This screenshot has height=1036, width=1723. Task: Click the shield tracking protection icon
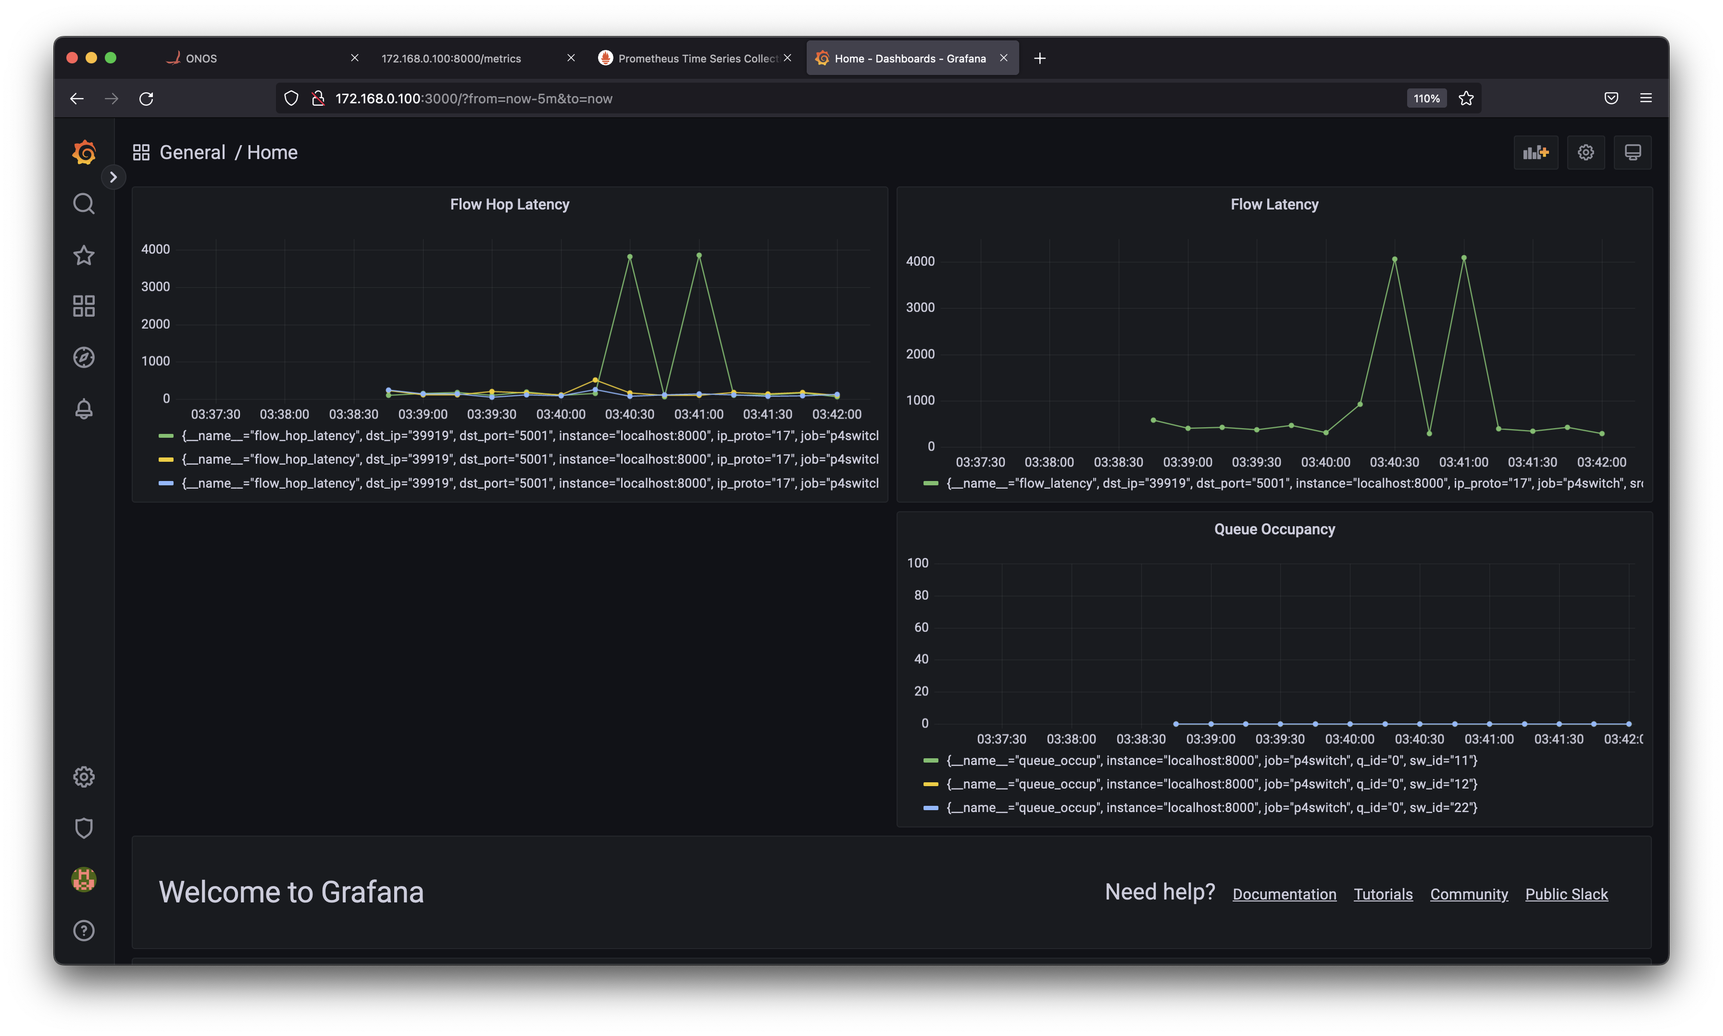pyautogui.click(x=291, y=99)
